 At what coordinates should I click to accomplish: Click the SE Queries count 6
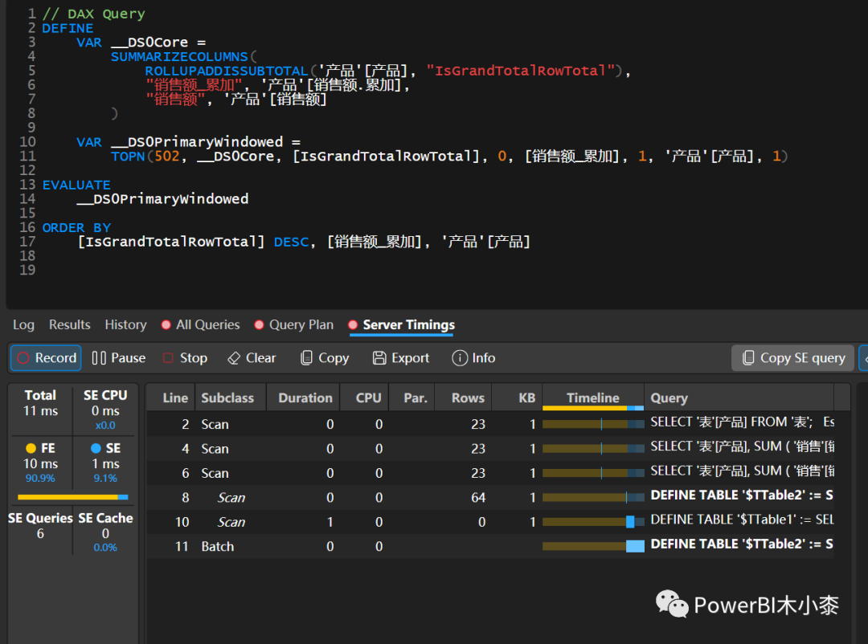pyautogui.click(x=40, y=533)
